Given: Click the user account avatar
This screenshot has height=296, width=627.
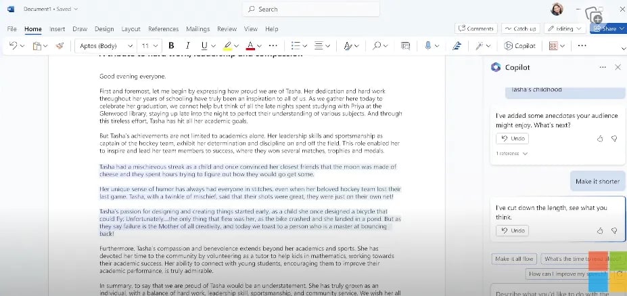Looking at the screenshot, I should pyautogui.click(x=557, y=9).
